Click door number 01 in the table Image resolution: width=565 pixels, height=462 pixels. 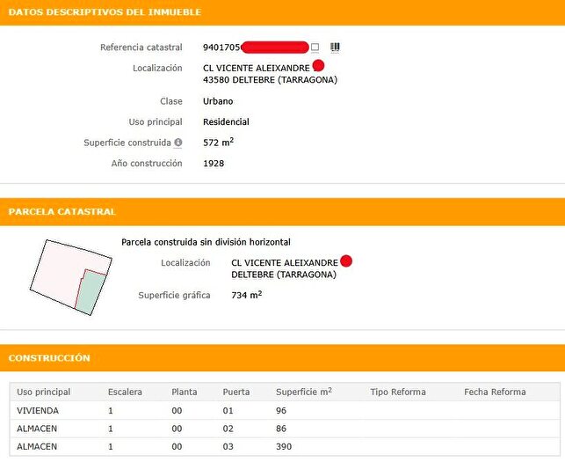click(228, 411)
